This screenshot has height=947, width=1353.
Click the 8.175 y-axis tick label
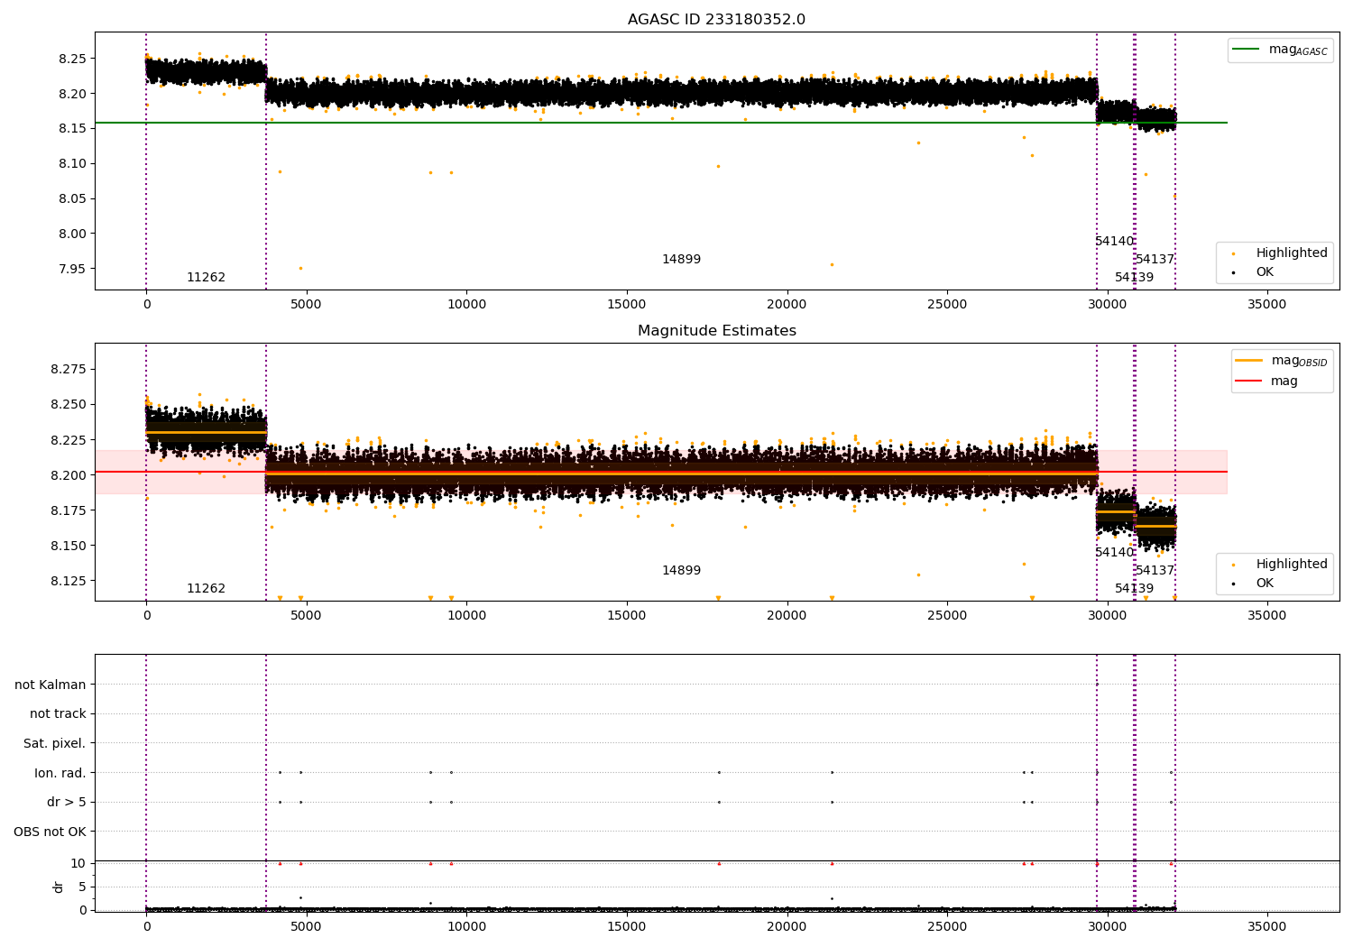[68, 510]
